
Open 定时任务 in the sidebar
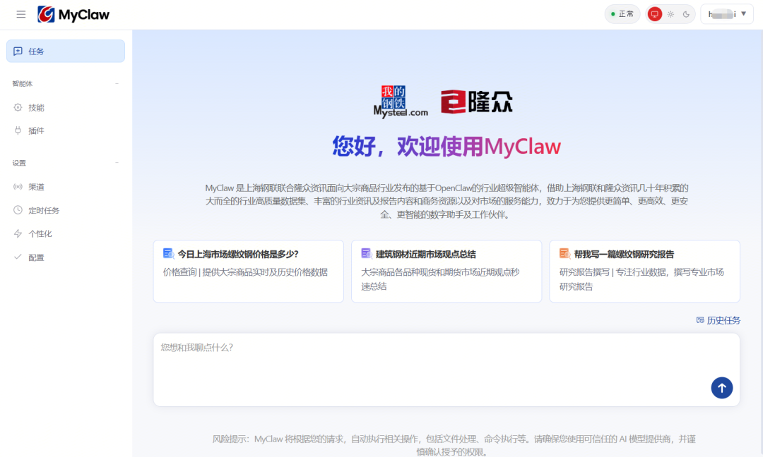click(66, 210)
